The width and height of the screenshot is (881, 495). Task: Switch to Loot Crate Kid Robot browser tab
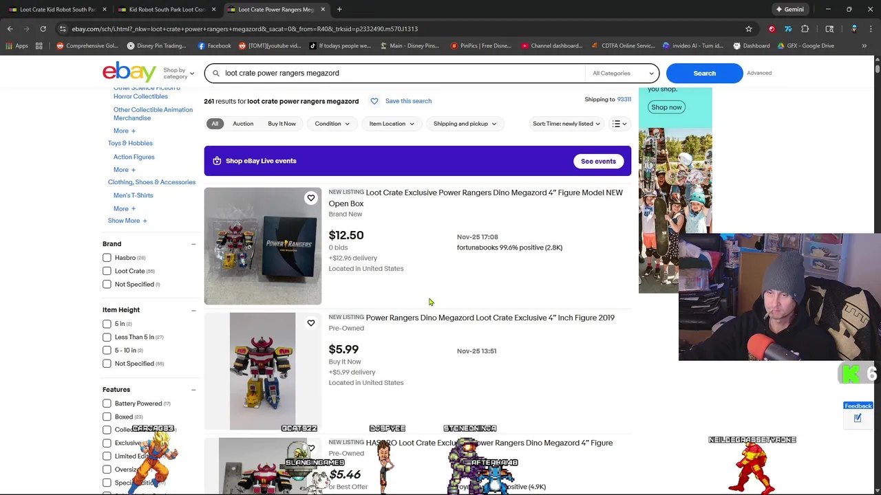[x=56, y=10]
